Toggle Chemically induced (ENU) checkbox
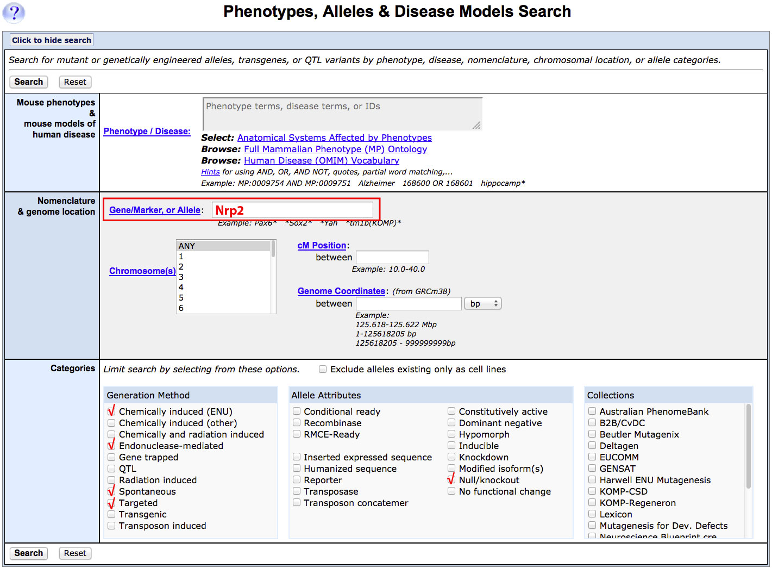This screenshot has width=772, height=568. pyautogui.click(x=111, y=411)
